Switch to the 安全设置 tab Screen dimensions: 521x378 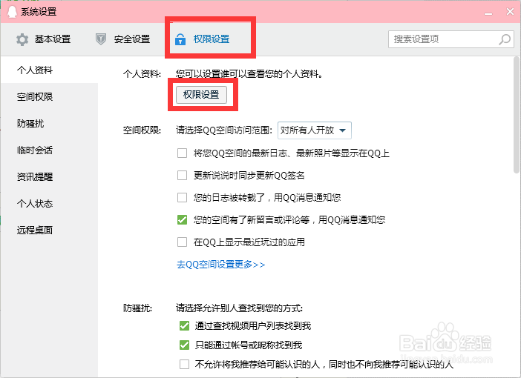click(123, 39)
